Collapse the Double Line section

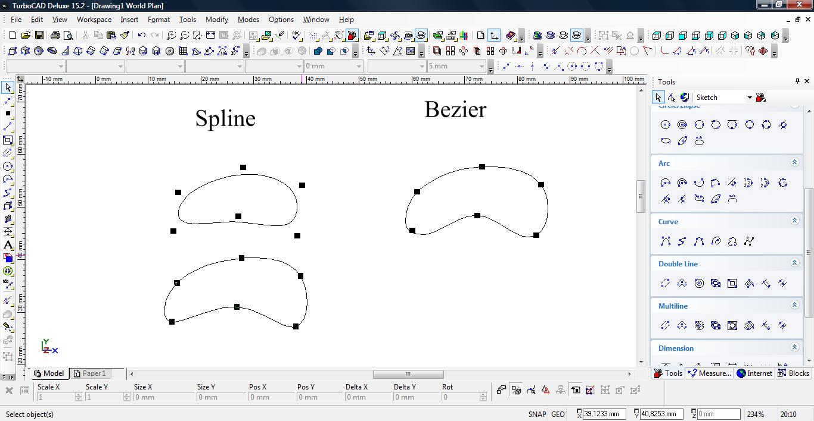point(794,263)
